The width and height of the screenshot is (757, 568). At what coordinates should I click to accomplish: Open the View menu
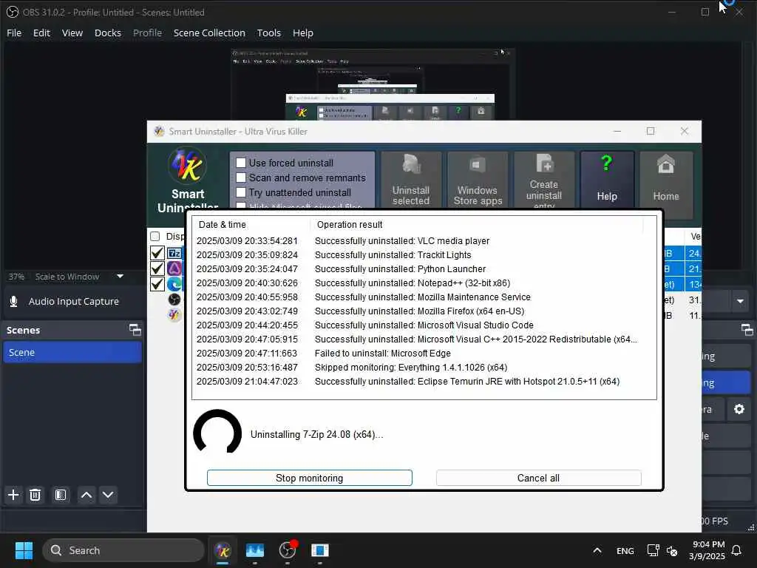pyautogui.click(x=72, y=33)
